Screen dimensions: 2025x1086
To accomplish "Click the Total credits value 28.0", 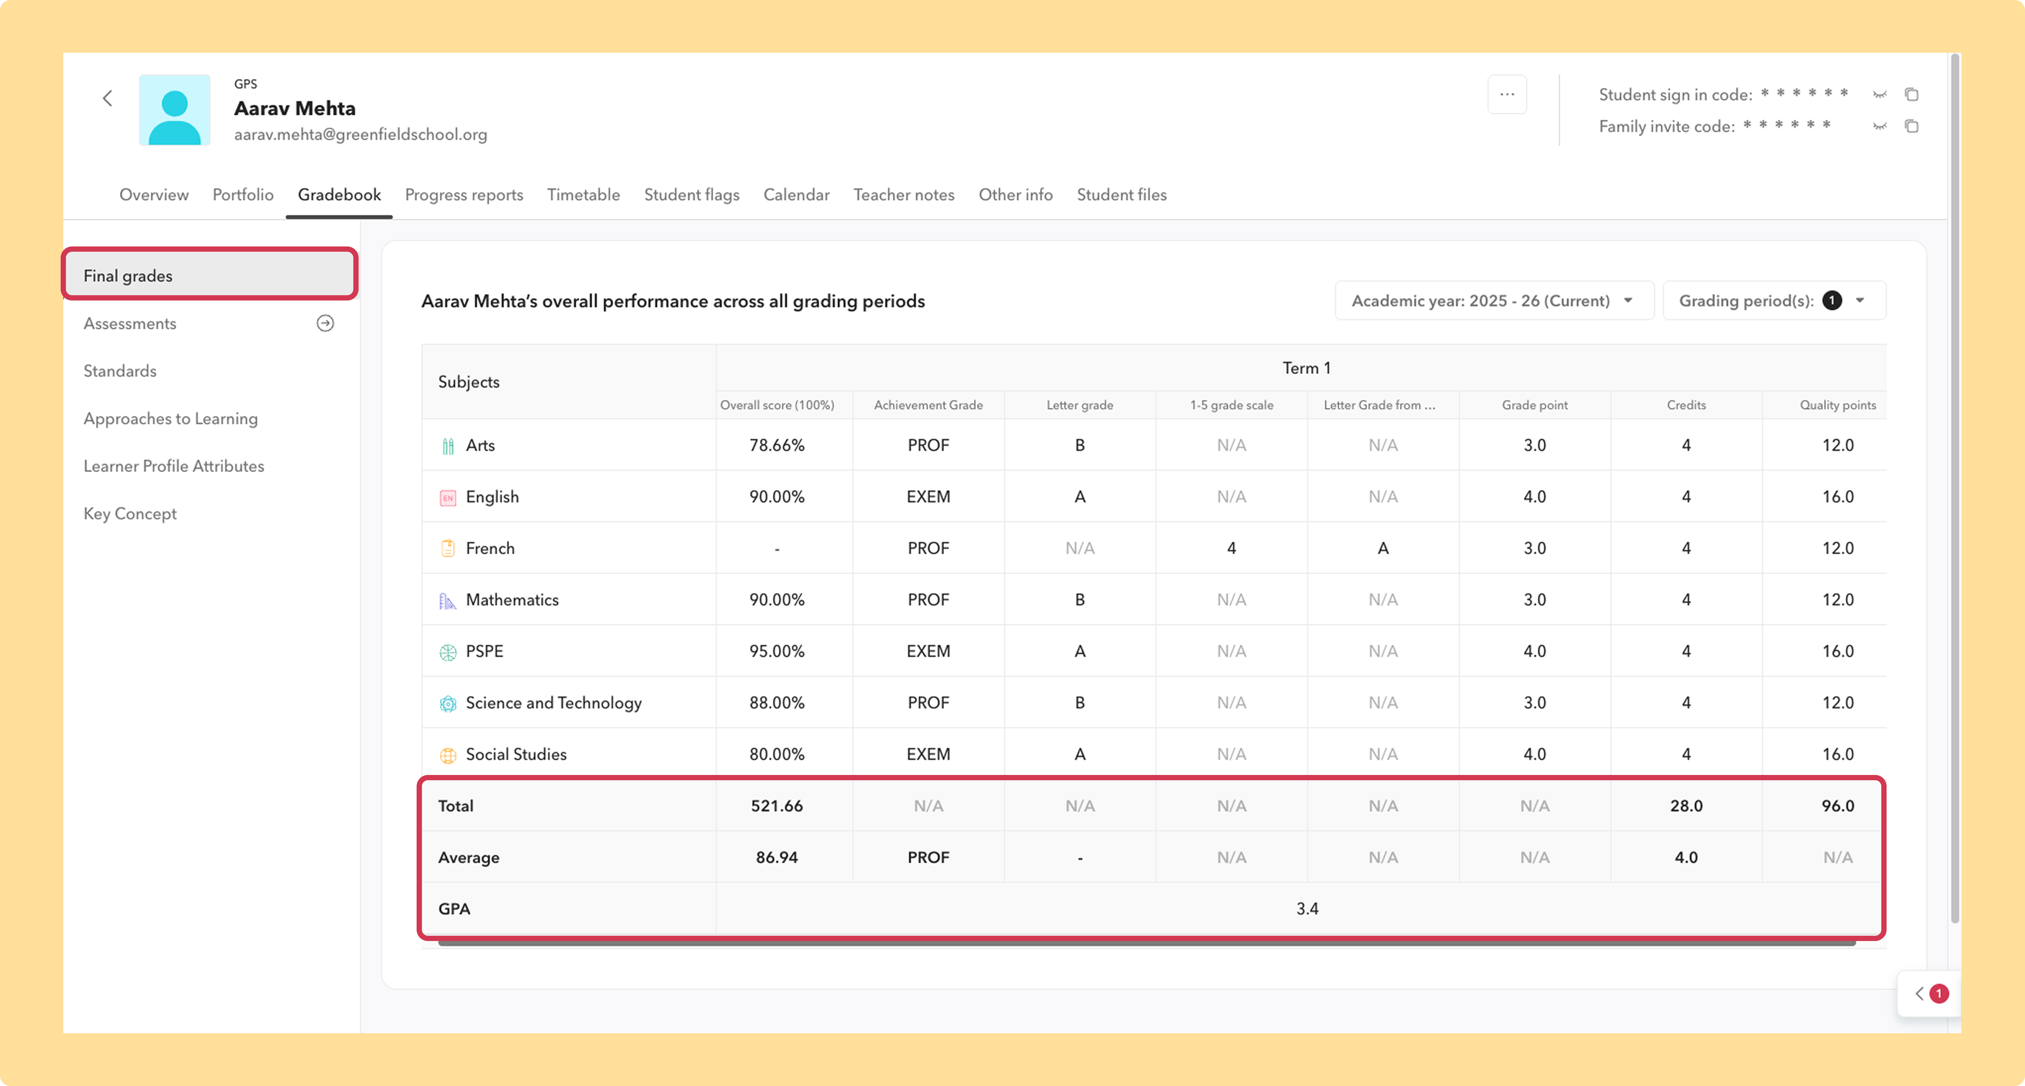I will pos(1686,806).
